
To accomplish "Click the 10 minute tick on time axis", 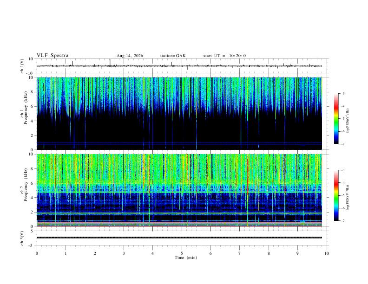I will click(x=327, y=253).
